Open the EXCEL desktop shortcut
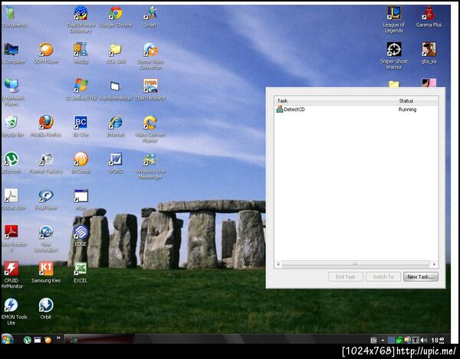This screenshot has width=460, height=359. click(80, 273)
